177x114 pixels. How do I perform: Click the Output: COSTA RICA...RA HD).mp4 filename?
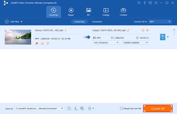(109, 30)
